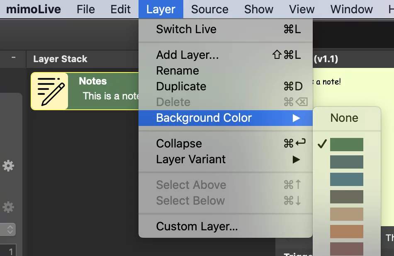Viewport: 394px width, 256px height.
Task: Click the up-down stepper in left sidebar
Action: (x=9, y=229)
